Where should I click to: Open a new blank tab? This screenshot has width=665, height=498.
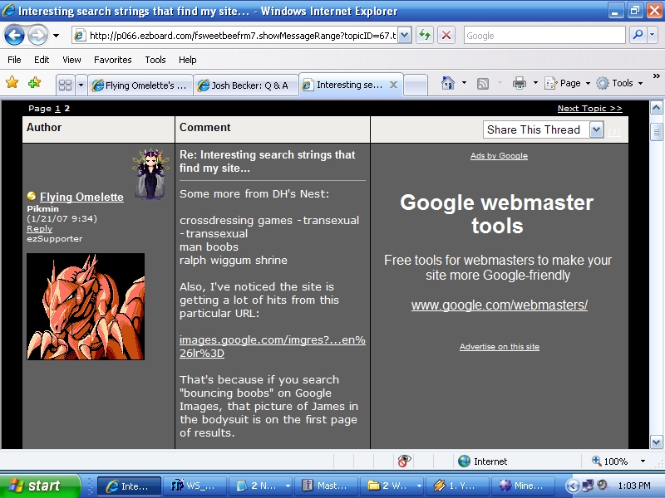coord(415,85)
